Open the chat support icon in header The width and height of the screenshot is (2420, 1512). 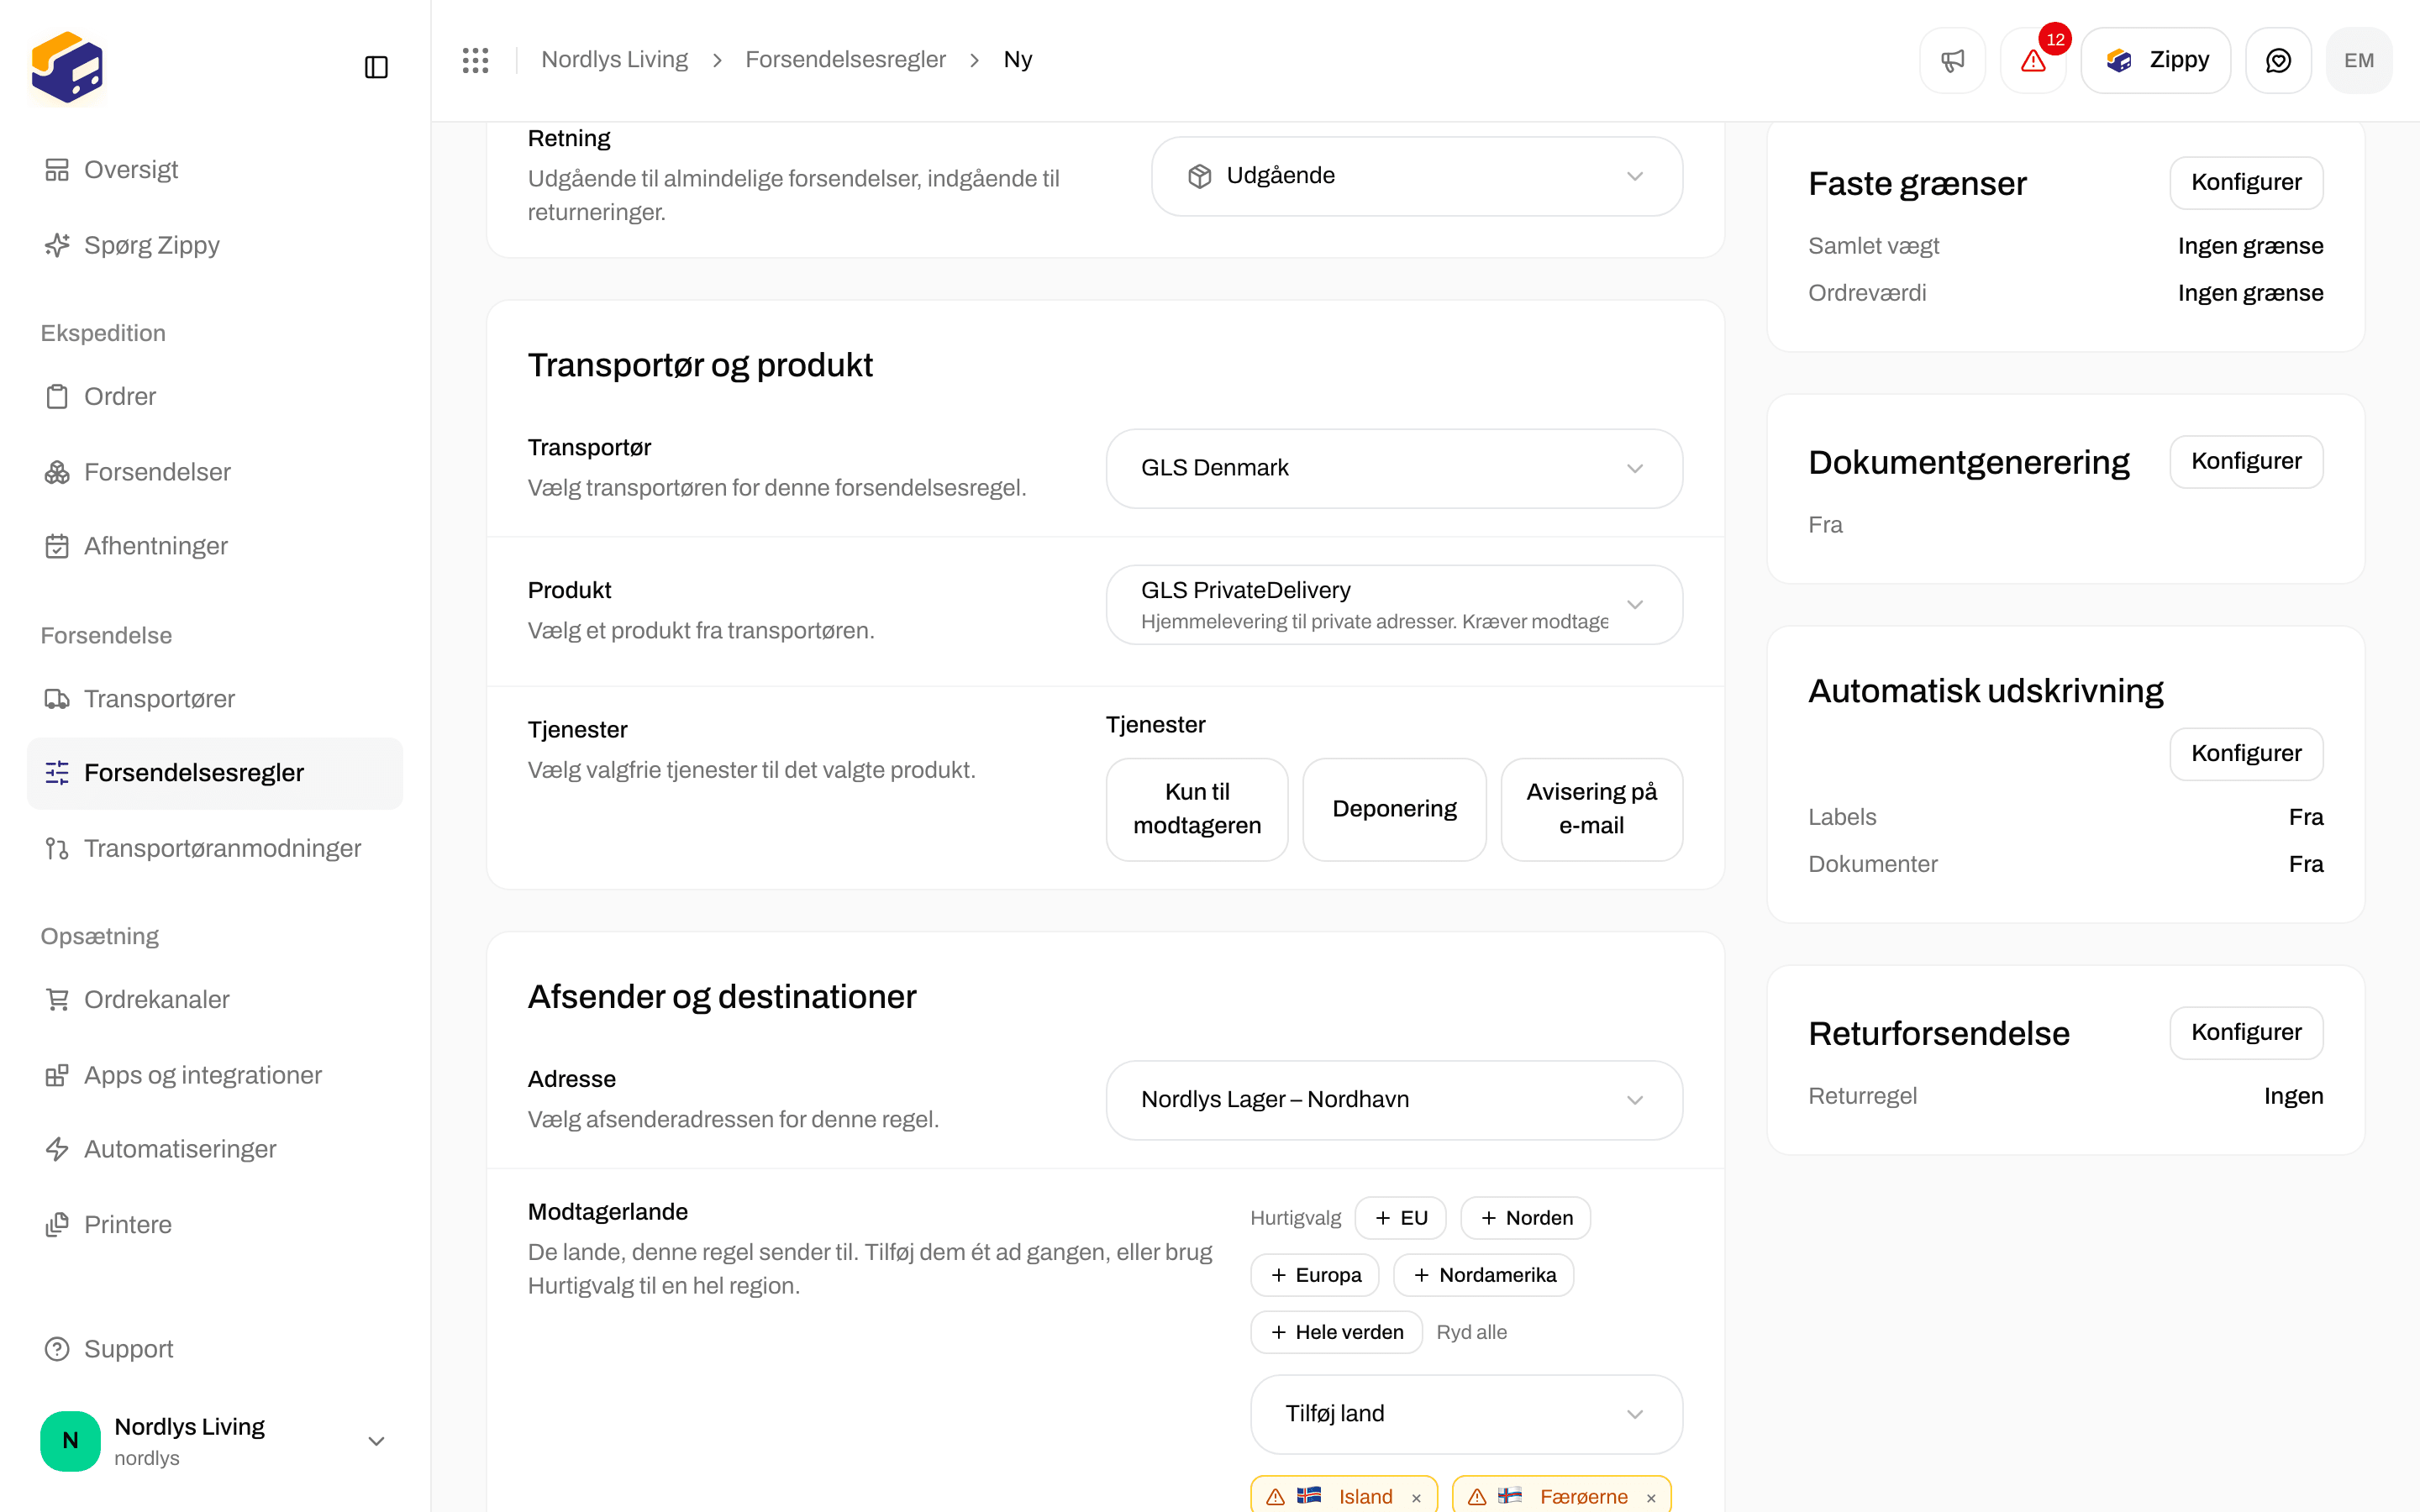tap(2278, 60)
